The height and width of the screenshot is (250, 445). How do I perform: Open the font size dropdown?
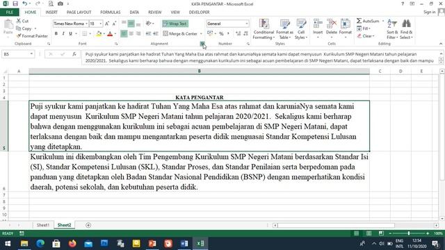click(x=100, y=24)
